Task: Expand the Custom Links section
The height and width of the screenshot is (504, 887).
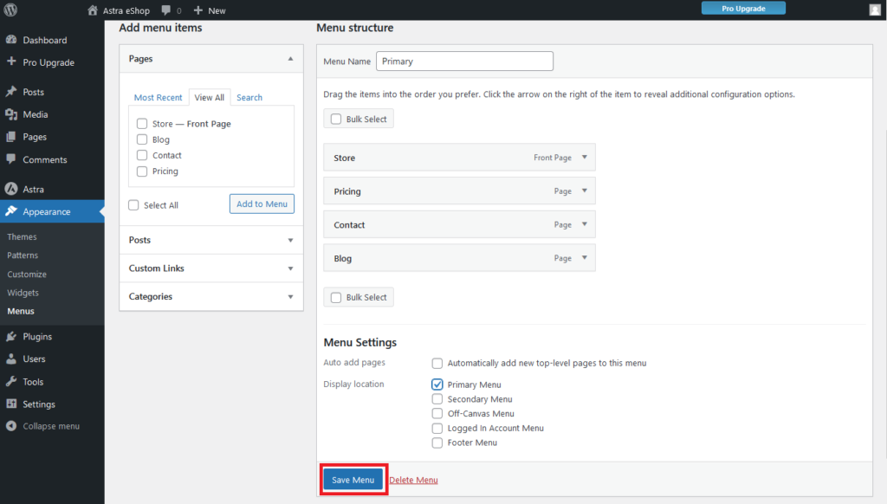Action: (x=210, y=268)
